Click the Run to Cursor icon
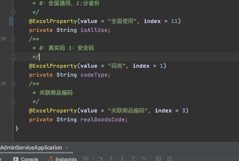239x161 pixels. tap(145, 158)
